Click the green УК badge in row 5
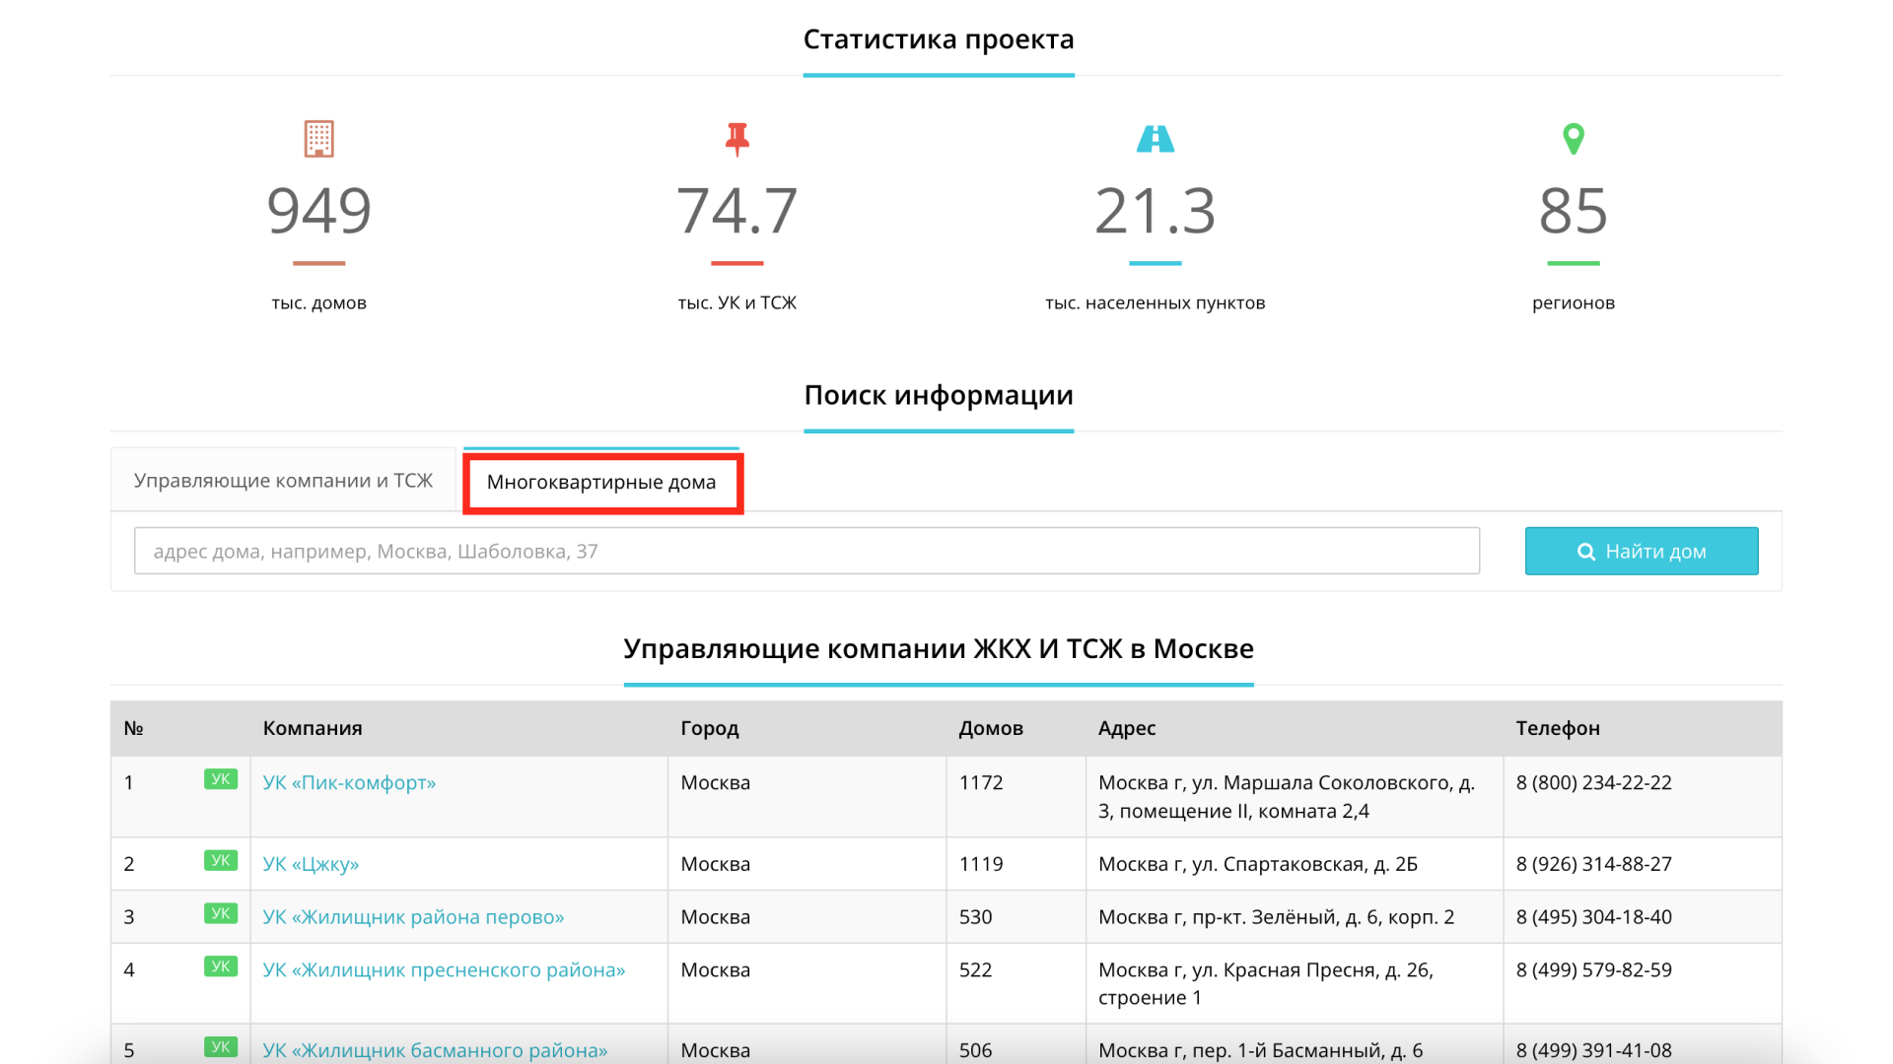 pos(221,1047)
